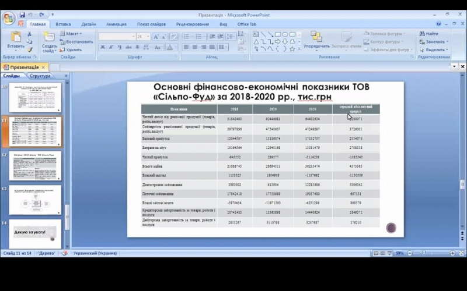Viewport: 467px width, 291px height.
Task: Decrease list indent level icon
Action: [212, 37]
